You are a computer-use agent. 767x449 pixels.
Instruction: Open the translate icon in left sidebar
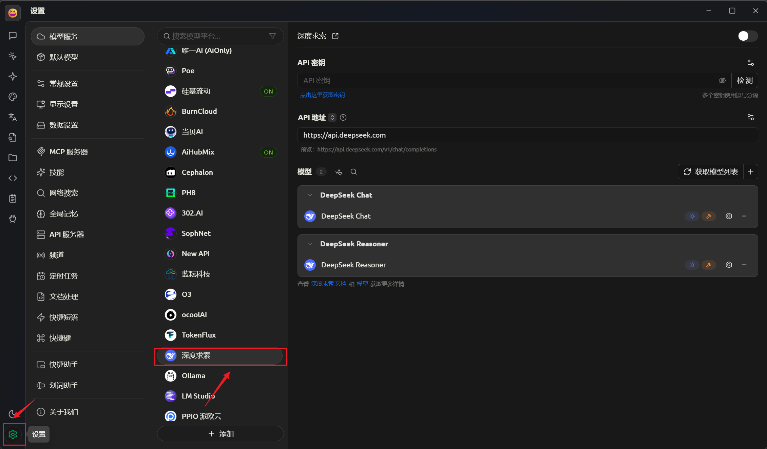(13, 117)
